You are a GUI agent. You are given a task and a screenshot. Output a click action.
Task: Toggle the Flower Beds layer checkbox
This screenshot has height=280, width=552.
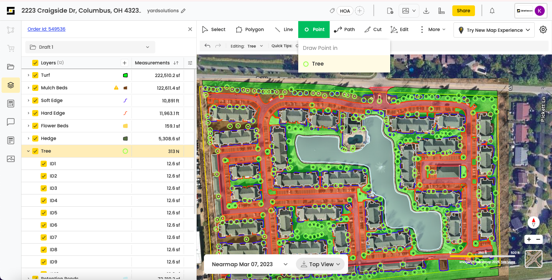[35, 126]
